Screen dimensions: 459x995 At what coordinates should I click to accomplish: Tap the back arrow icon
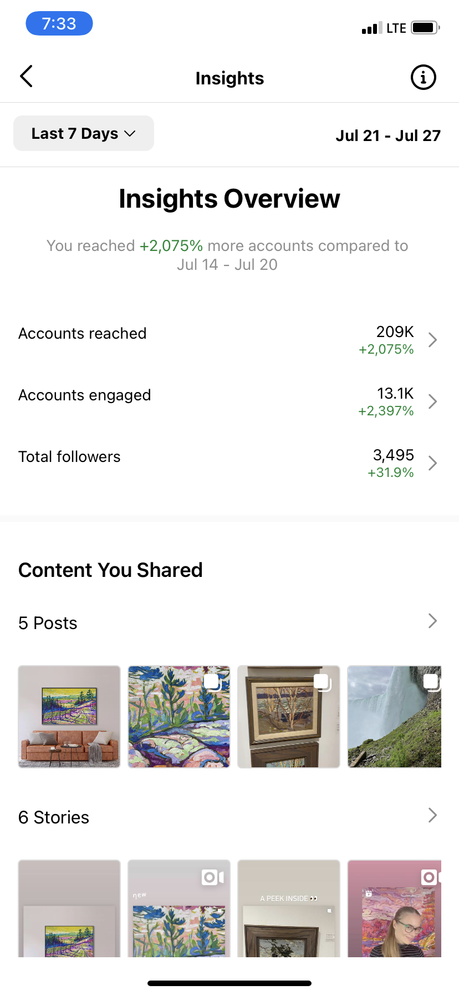pyautogui.click(x=26, y=77)
